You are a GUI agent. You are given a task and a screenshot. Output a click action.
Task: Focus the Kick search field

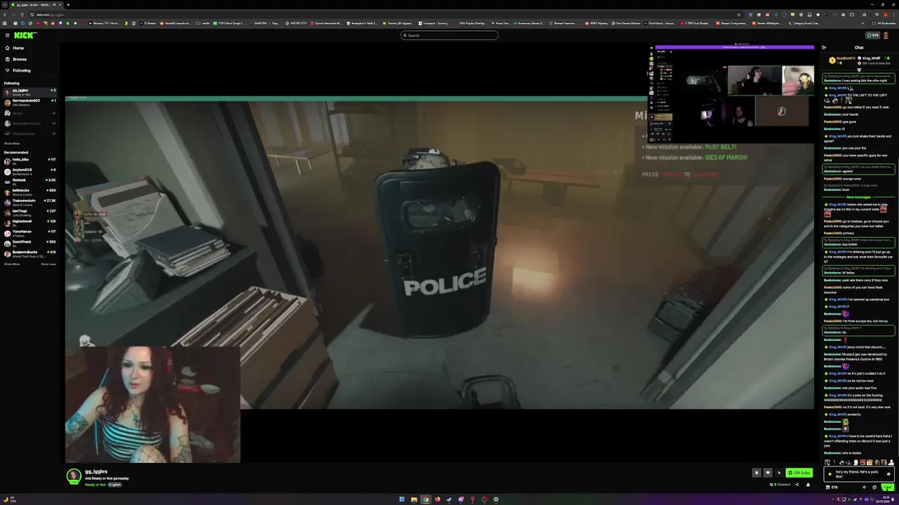click(x=449, y=35)
